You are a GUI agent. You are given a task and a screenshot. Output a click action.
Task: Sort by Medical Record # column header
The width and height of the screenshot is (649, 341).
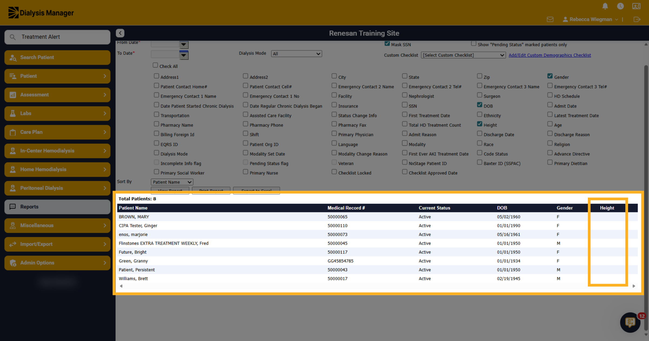coord(346,208)
